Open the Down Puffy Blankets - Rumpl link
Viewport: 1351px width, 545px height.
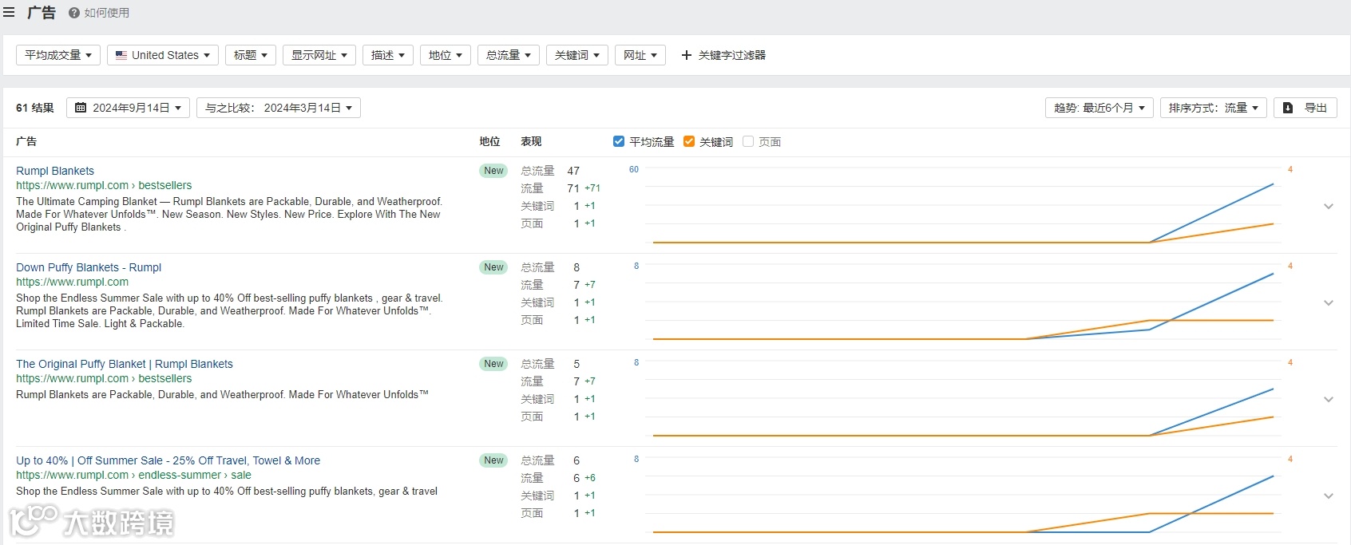coord(89,267)
